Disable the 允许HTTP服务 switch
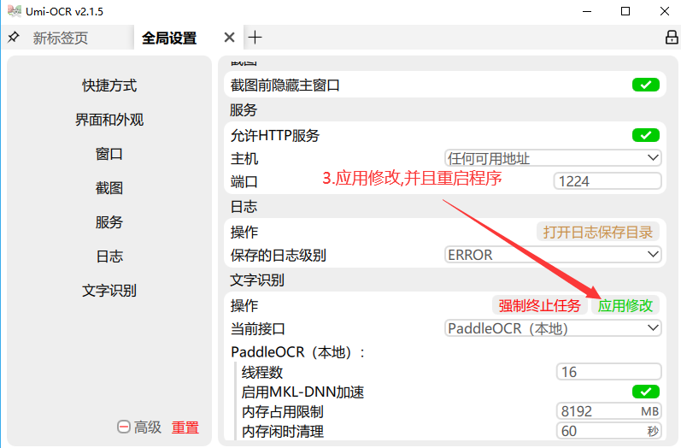Screen dimensions: 681x448 tap(645, 135)
